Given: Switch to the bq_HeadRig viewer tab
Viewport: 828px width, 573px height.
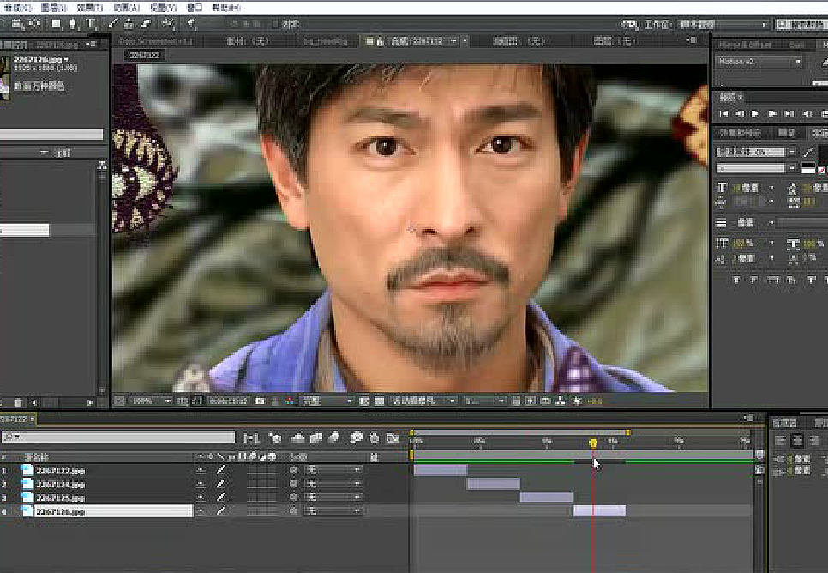Looking at the screenshot, I should click(x=326, y=40).
